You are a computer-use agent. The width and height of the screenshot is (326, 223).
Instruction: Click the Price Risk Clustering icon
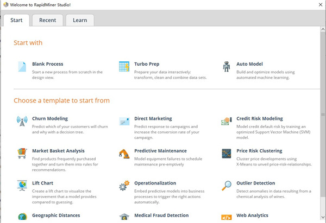pyautogui.click(x=226, y=154)
